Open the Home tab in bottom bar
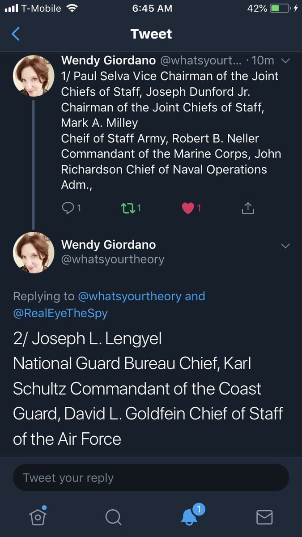The image size is (302, 537). tap(38, 517)
